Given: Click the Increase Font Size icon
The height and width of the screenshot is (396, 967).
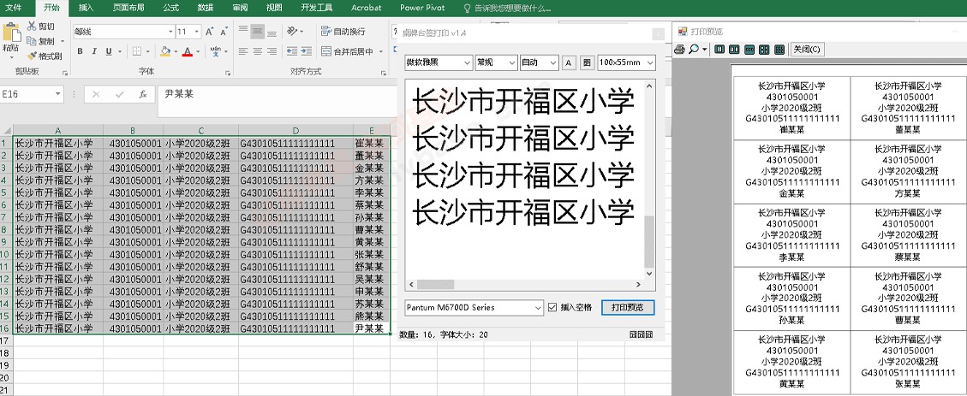Looking at the screenshot, I should pyautogui.click(x=211, y=32).
